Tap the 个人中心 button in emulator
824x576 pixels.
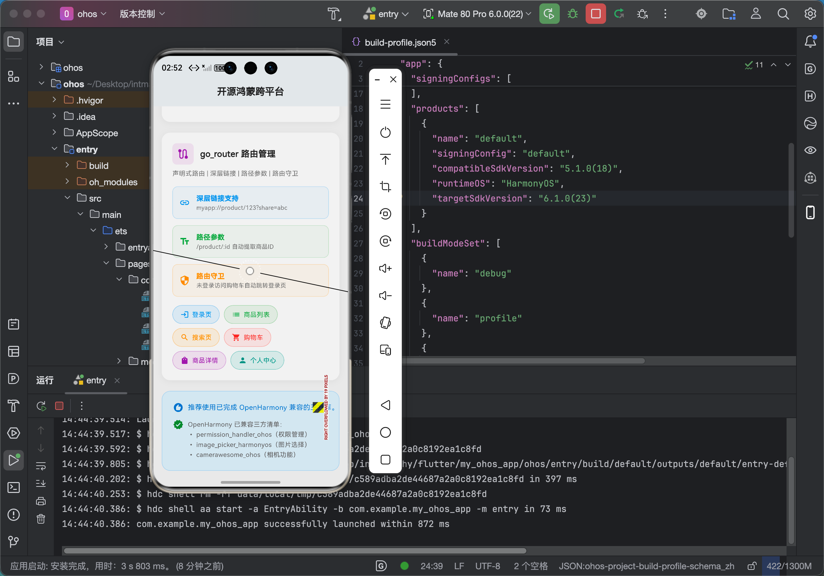click(x=257, y=360)
